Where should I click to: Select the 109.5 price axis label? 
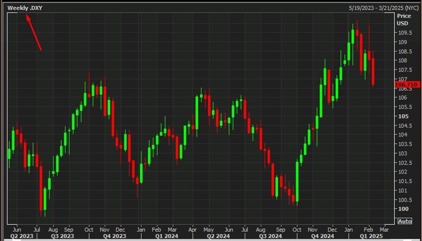pos(405,33)
